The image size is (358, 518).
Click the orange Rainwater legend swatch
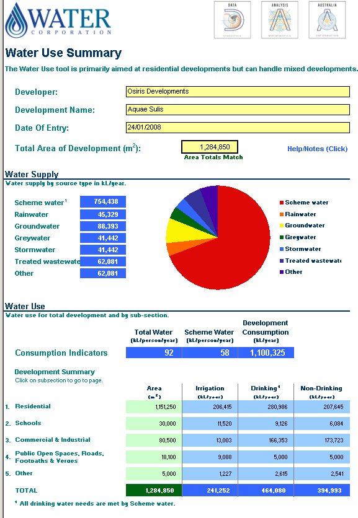[282, 214]
